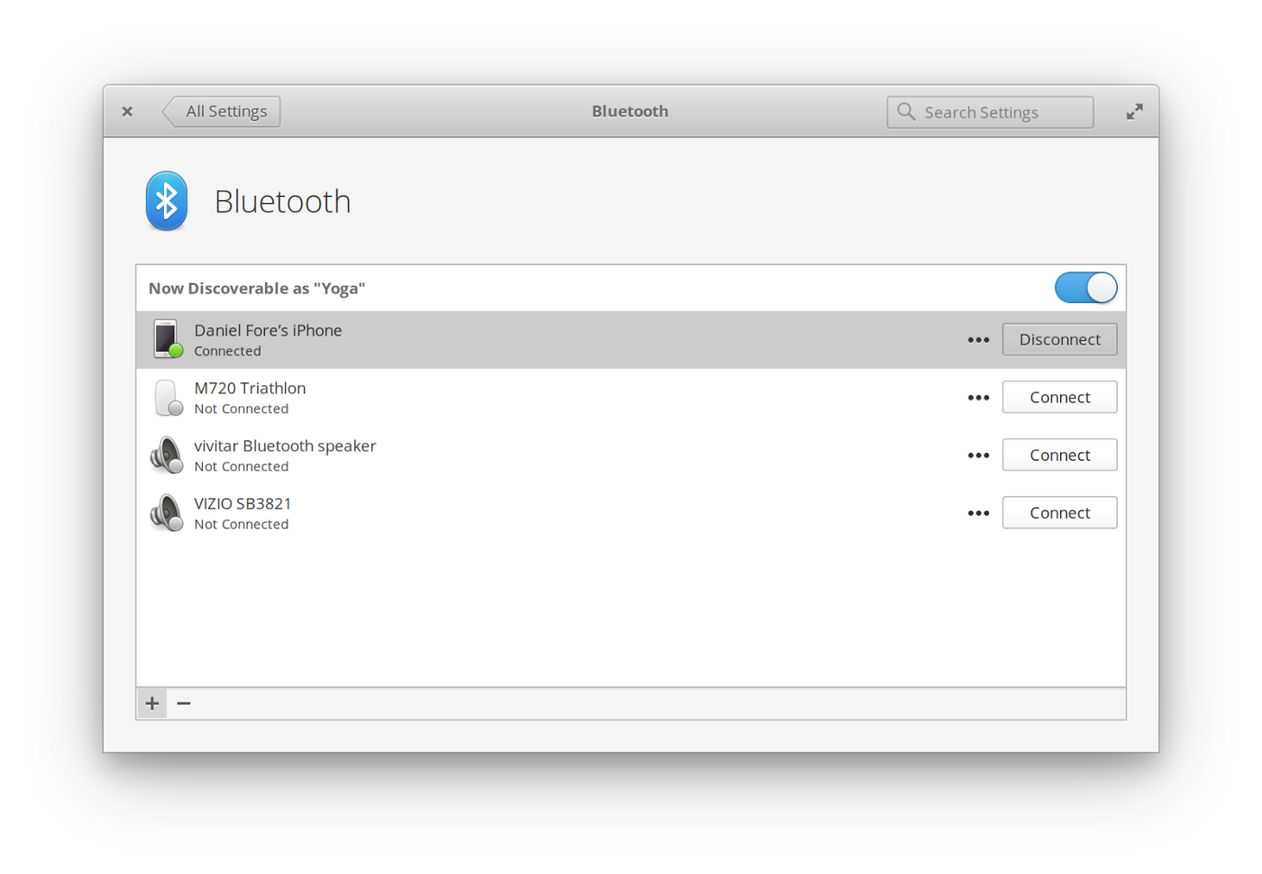
Task: Click Not Connected status under M720 Triathlon
Action: point(242,409)
